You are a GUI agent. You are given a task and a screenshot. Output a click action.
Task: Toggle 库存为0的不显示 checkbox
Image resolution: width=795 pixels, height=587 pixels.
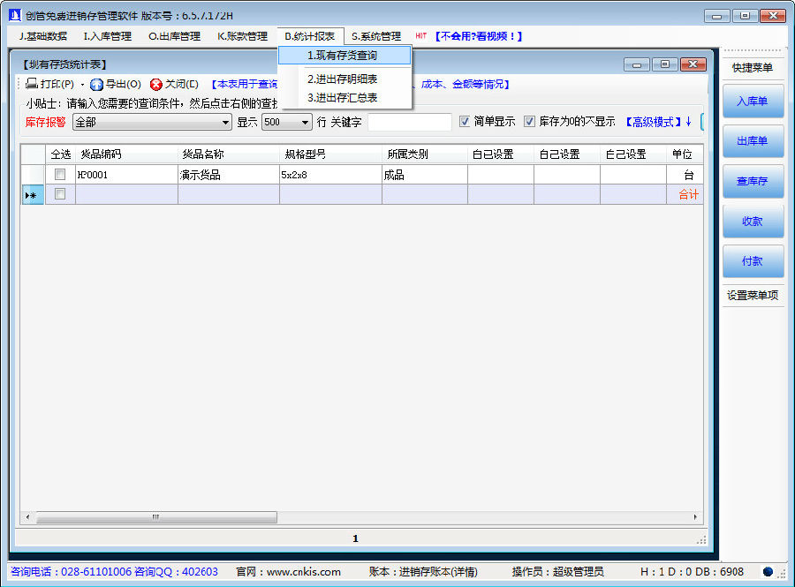529,122
